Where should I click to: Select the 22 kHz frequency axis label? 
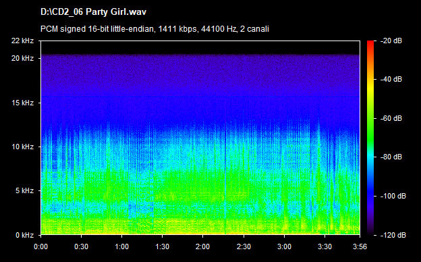(22, 41)
